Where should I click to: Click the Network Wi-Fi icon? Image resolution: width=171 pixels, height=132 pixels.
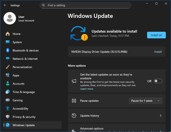pos(8,58)
